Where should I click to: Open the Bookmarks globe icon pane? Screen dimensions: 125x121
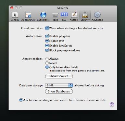pyautogui.click(x=43, y=16)
